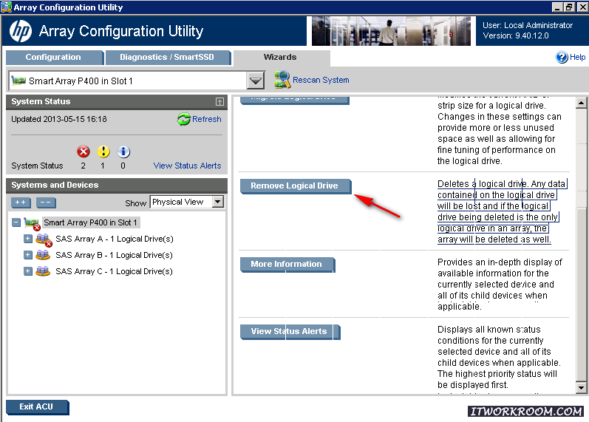Click the controller icon in the selector box
This screenshot has width=589, height=422.
tap(18, 81)
